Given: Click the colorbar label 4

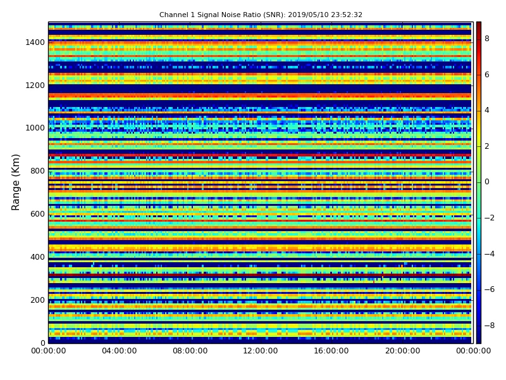Looking at the screenshot, I should [x=487, y=110].
